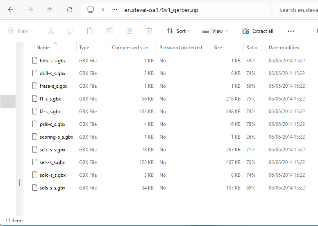Image resolution: width=318 pixels, height=226 pixels.
Task: Open the New item dropdown
Action: [x=20, y=31]
